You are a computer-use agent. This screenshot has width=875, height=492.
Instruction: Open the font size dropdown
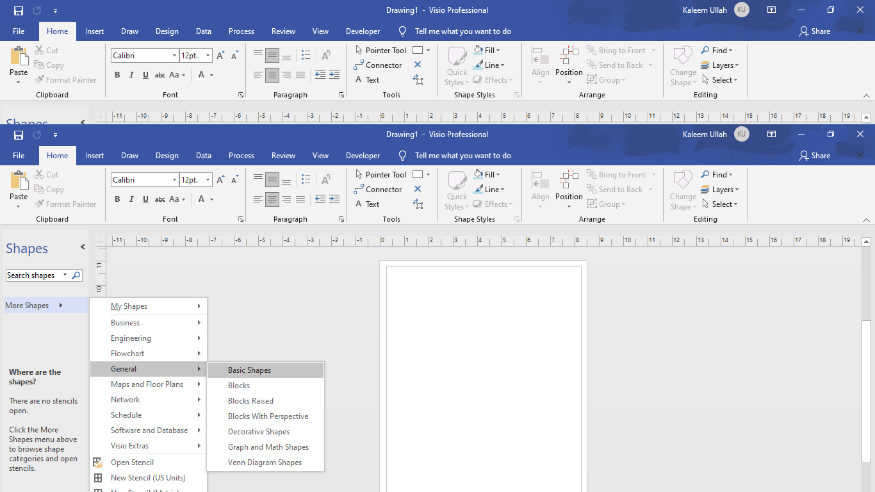[208, 180]
